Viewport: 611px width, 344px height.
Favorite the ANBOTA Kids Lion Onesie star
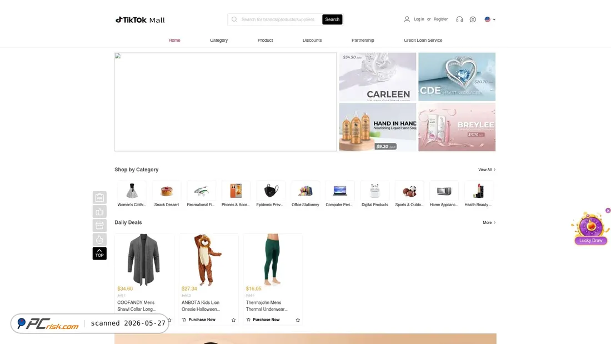233,320
